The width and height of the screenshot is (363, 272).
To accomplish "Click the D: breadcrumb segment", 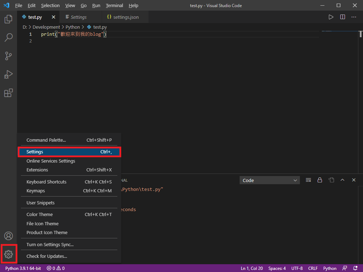I will coord(25,27).
